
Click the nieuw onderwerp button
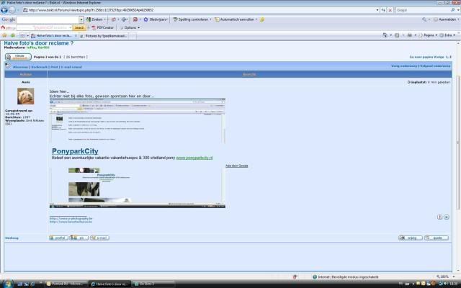18,57
